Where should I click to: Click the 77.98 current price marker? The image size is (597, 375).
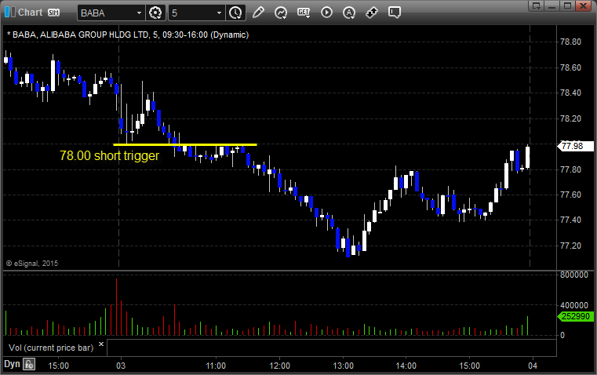click(575, 146)
